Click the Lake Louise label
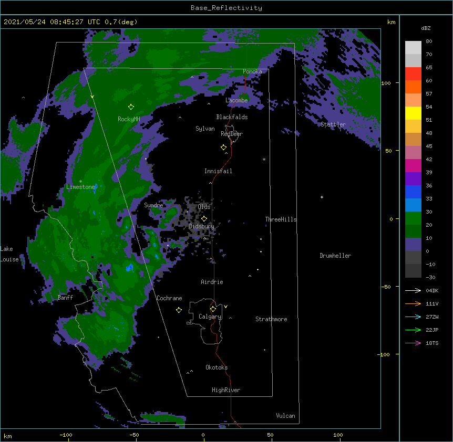Viewport: 453px width, 442px height. (x=9, y=254)
